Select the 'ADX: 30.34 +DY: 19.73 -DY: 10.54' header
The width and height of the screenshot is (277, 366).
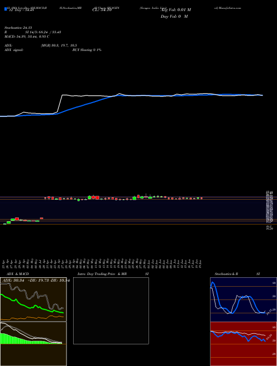[x=35, y=281]
